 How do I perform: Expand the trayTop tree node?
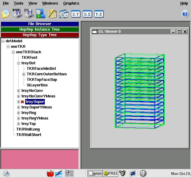tap(18, 124)
